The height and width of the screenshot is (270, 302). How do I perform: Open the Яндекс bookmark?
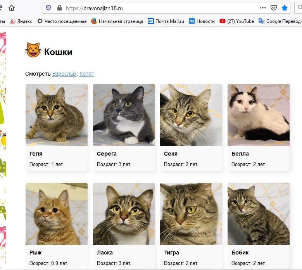tap(21, 21)
